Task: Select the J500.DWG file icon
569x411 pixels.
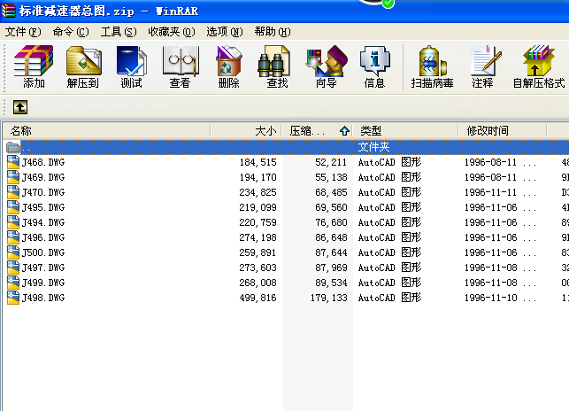Action: click(13, 252)
